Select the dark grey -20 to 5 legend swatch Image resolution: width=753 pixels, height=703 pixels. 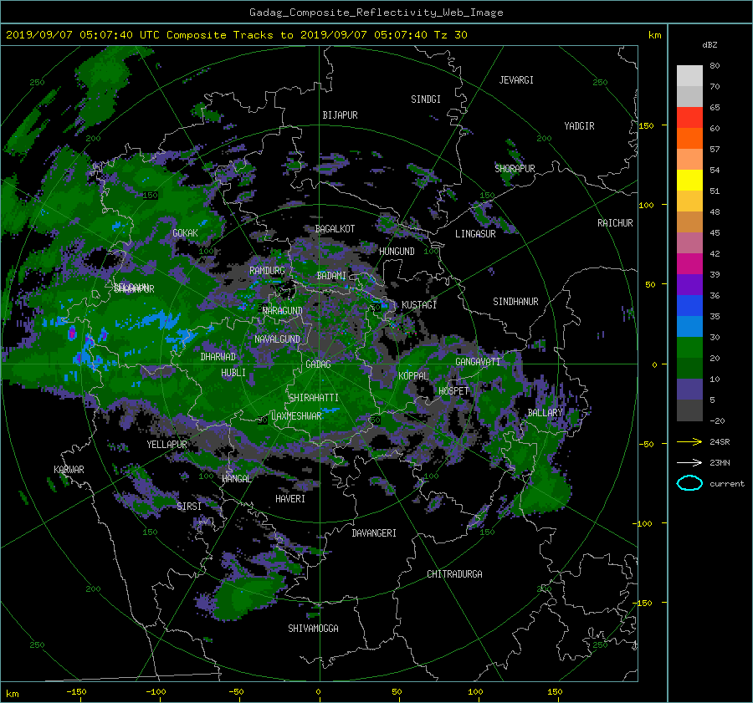tap(689, 410)
